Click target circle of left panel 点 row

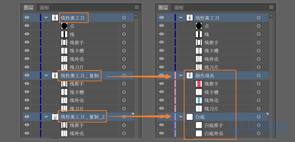click(x=124, y=26)
